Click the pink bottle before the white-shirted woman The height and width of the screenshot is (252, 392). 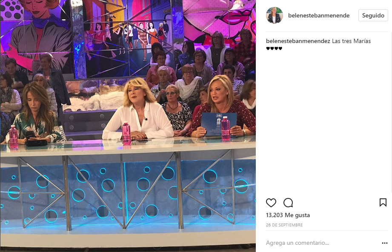point(126,133)
